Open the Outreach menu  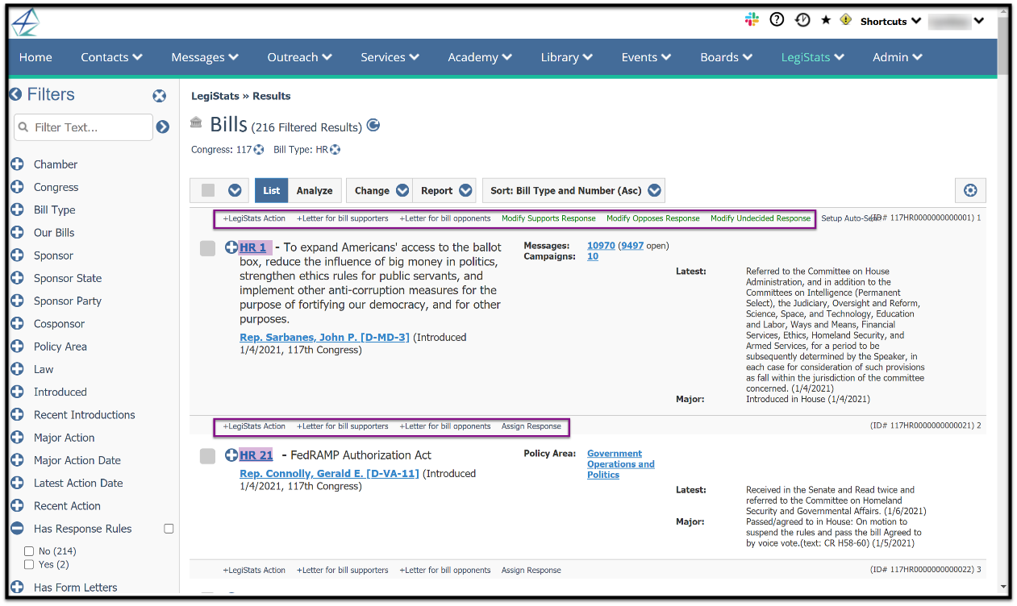coord(300,57)
